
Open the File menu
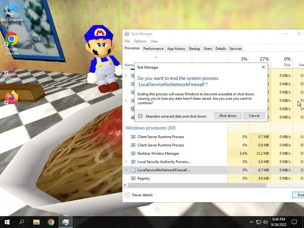point(127,41)
